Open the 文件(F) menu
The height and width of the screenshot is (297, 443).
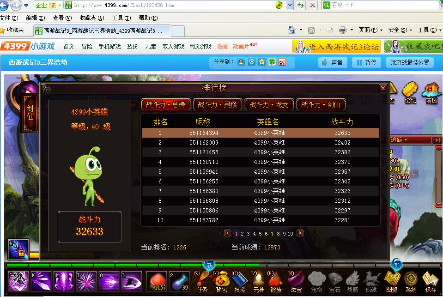coord(9,18)
